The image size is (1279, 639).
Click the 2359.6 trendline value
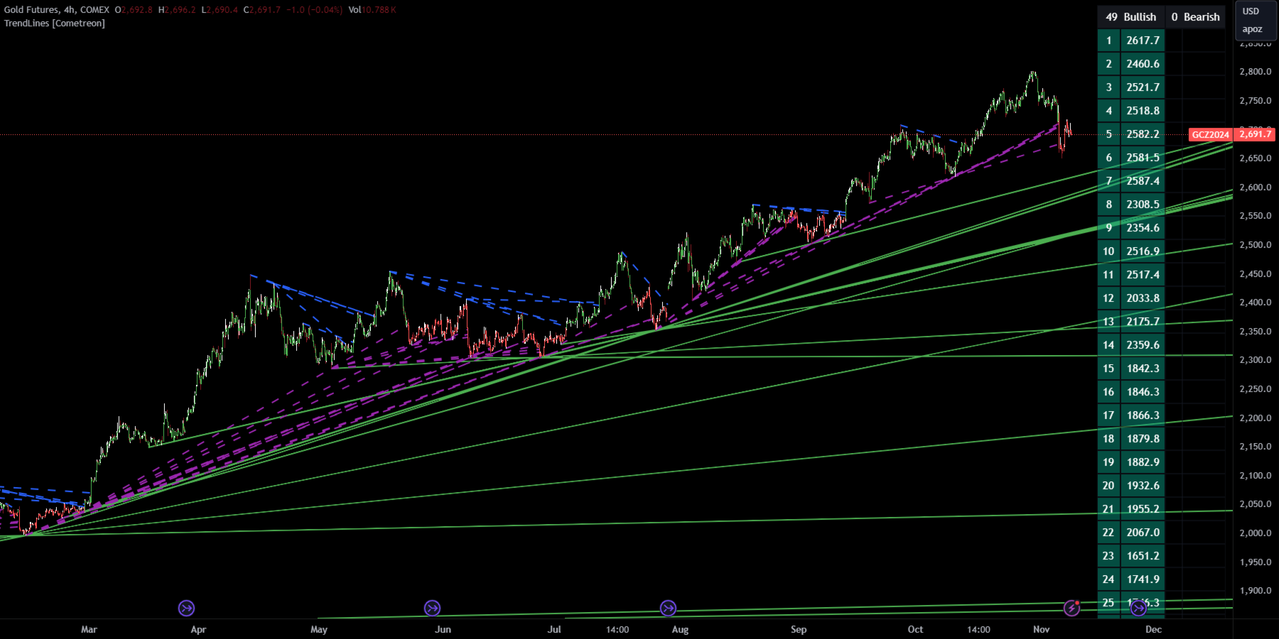tap(1143, 345)
